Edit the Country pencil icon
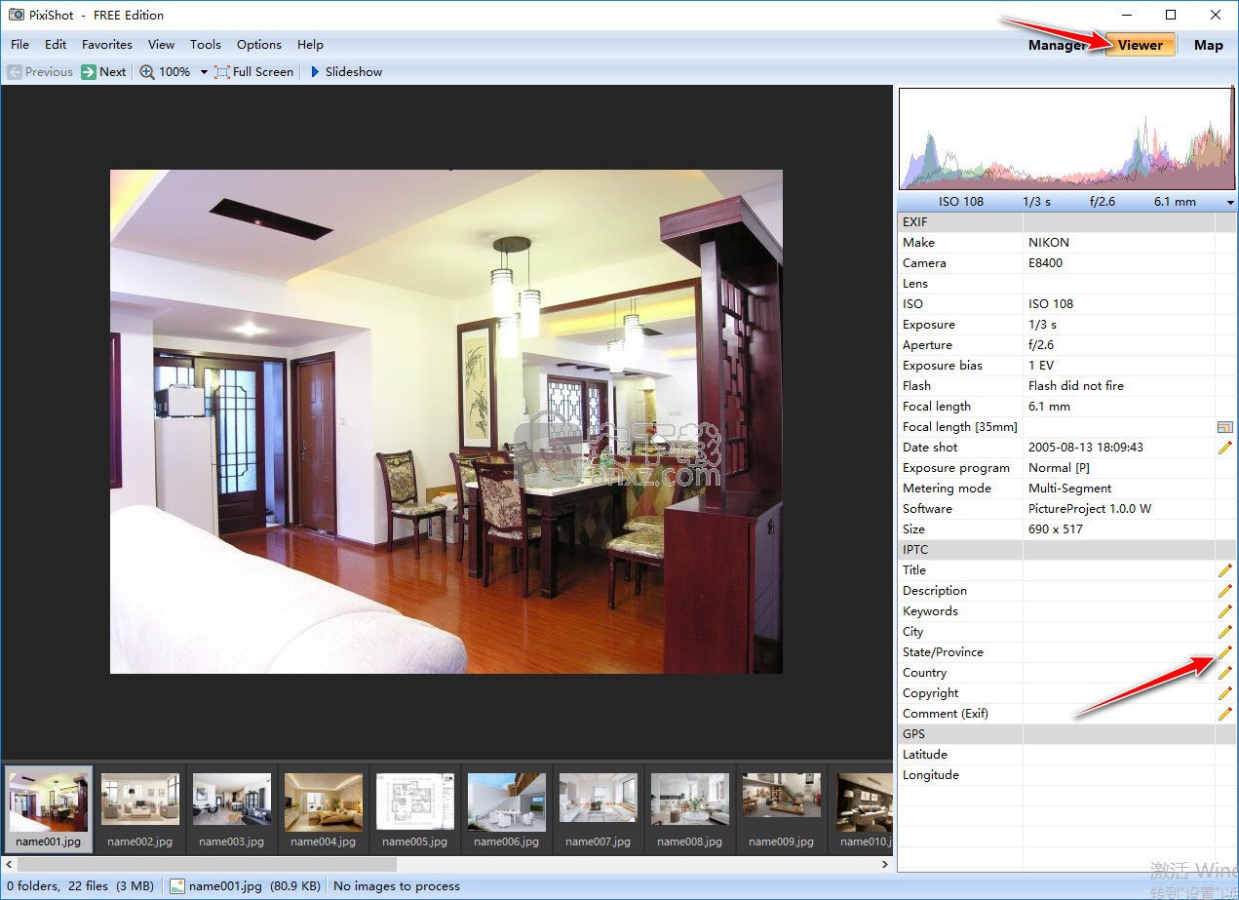Screen dimensions: 1239x900 [x=1225, y=673]
